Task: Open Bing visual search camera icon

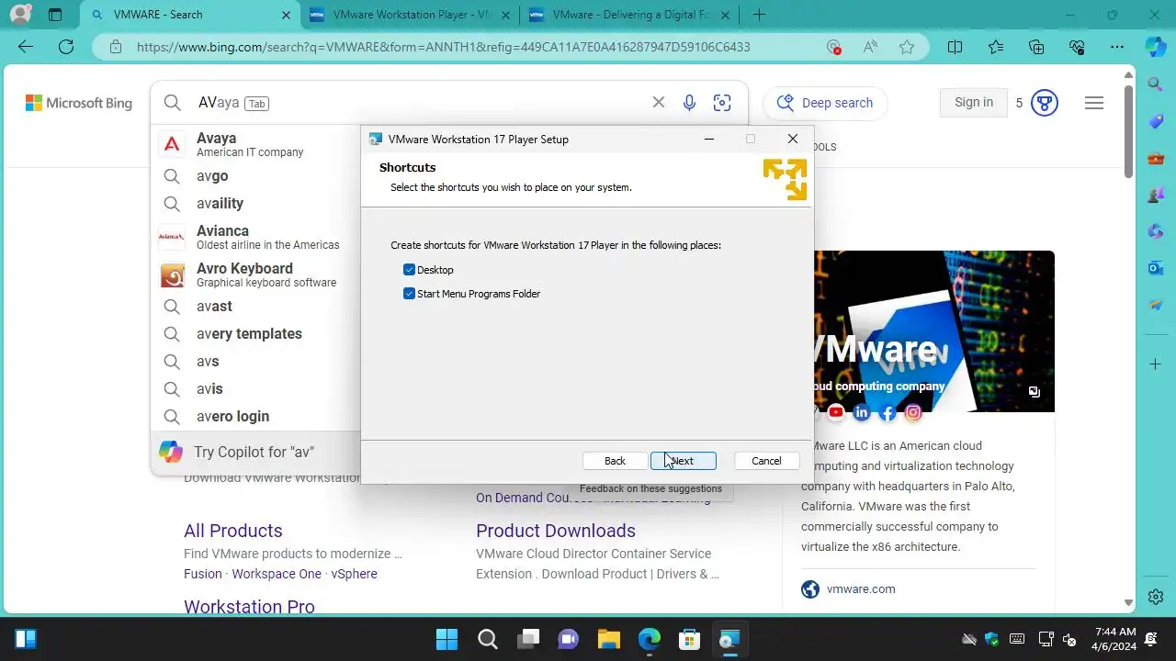Action: 722,103
